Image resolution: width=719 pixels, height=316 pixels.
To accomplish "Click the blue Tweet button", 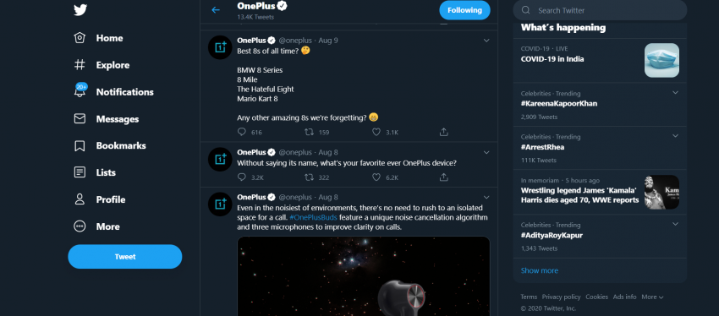I will click(x=124, y=257).
